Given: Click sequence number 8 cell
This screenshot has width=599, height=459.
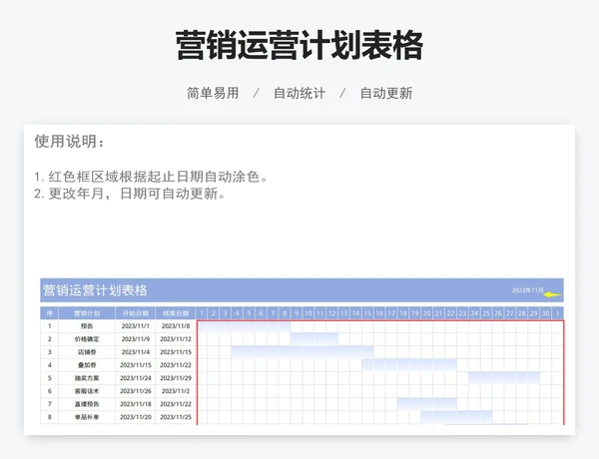Looking at the screenshot, I should pyautogui.click(x=49, y=417).
